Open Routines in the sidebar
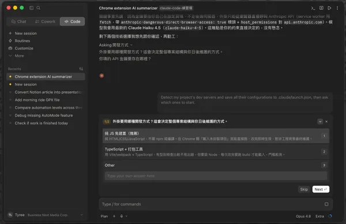Image resolution: width=346 pixels, height=224 pixels. 20,41
